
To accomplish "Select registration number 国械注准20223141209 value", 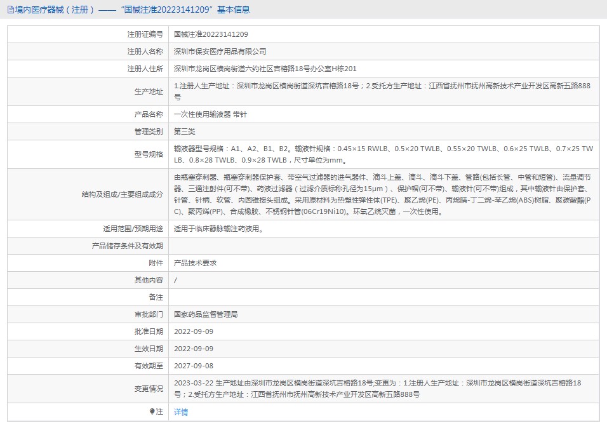I will (211, 34).
